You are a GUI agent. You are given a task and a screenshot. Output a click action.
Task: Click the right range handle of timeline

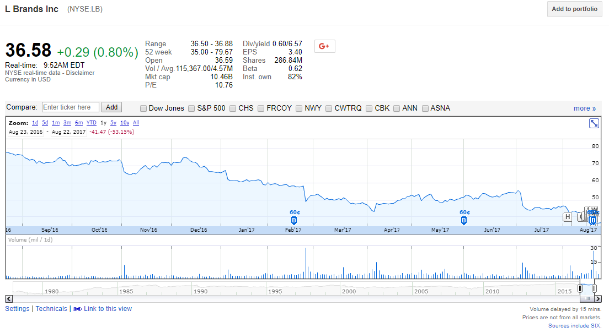pyautogui.click(x=594, y=288)
